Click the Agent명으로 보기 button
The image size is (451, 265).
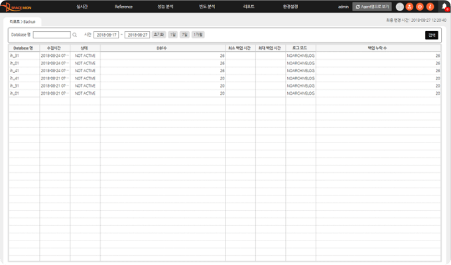coord(372,7)
